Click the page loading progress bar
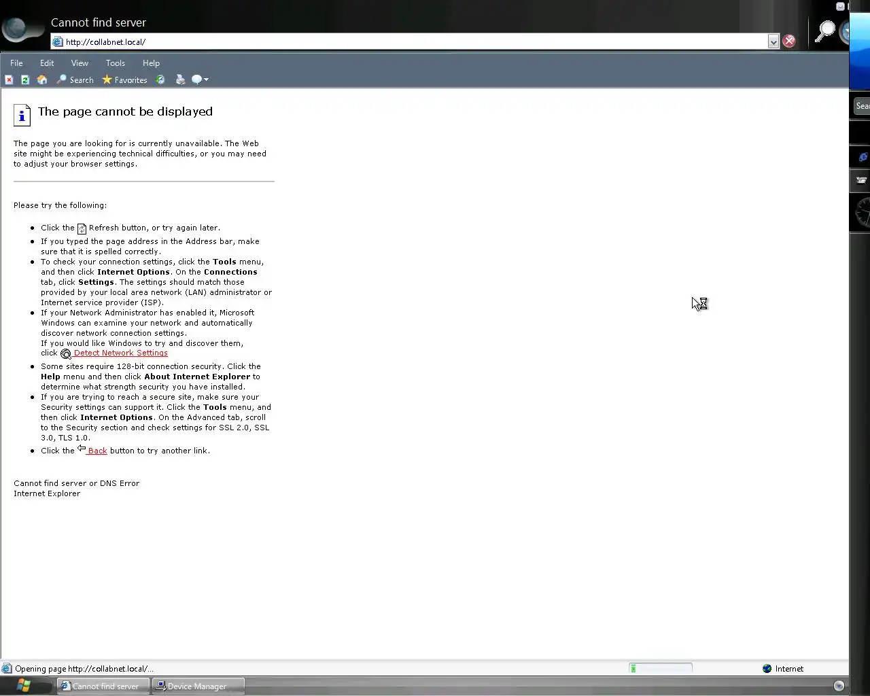The width and height of the screenshot is (870, 696). [661, 669]
